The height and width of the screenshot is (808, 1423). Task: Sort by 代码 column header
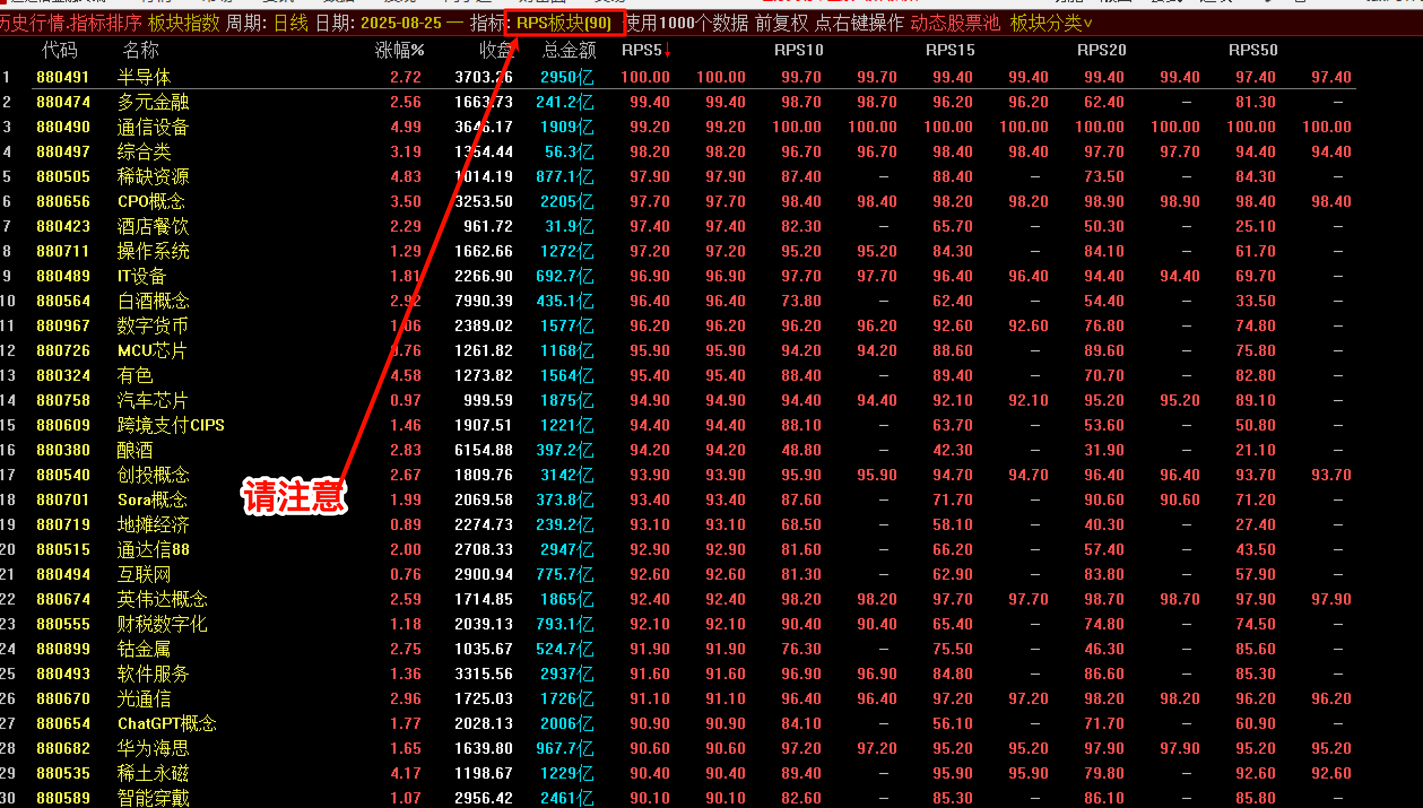point(59,50)
